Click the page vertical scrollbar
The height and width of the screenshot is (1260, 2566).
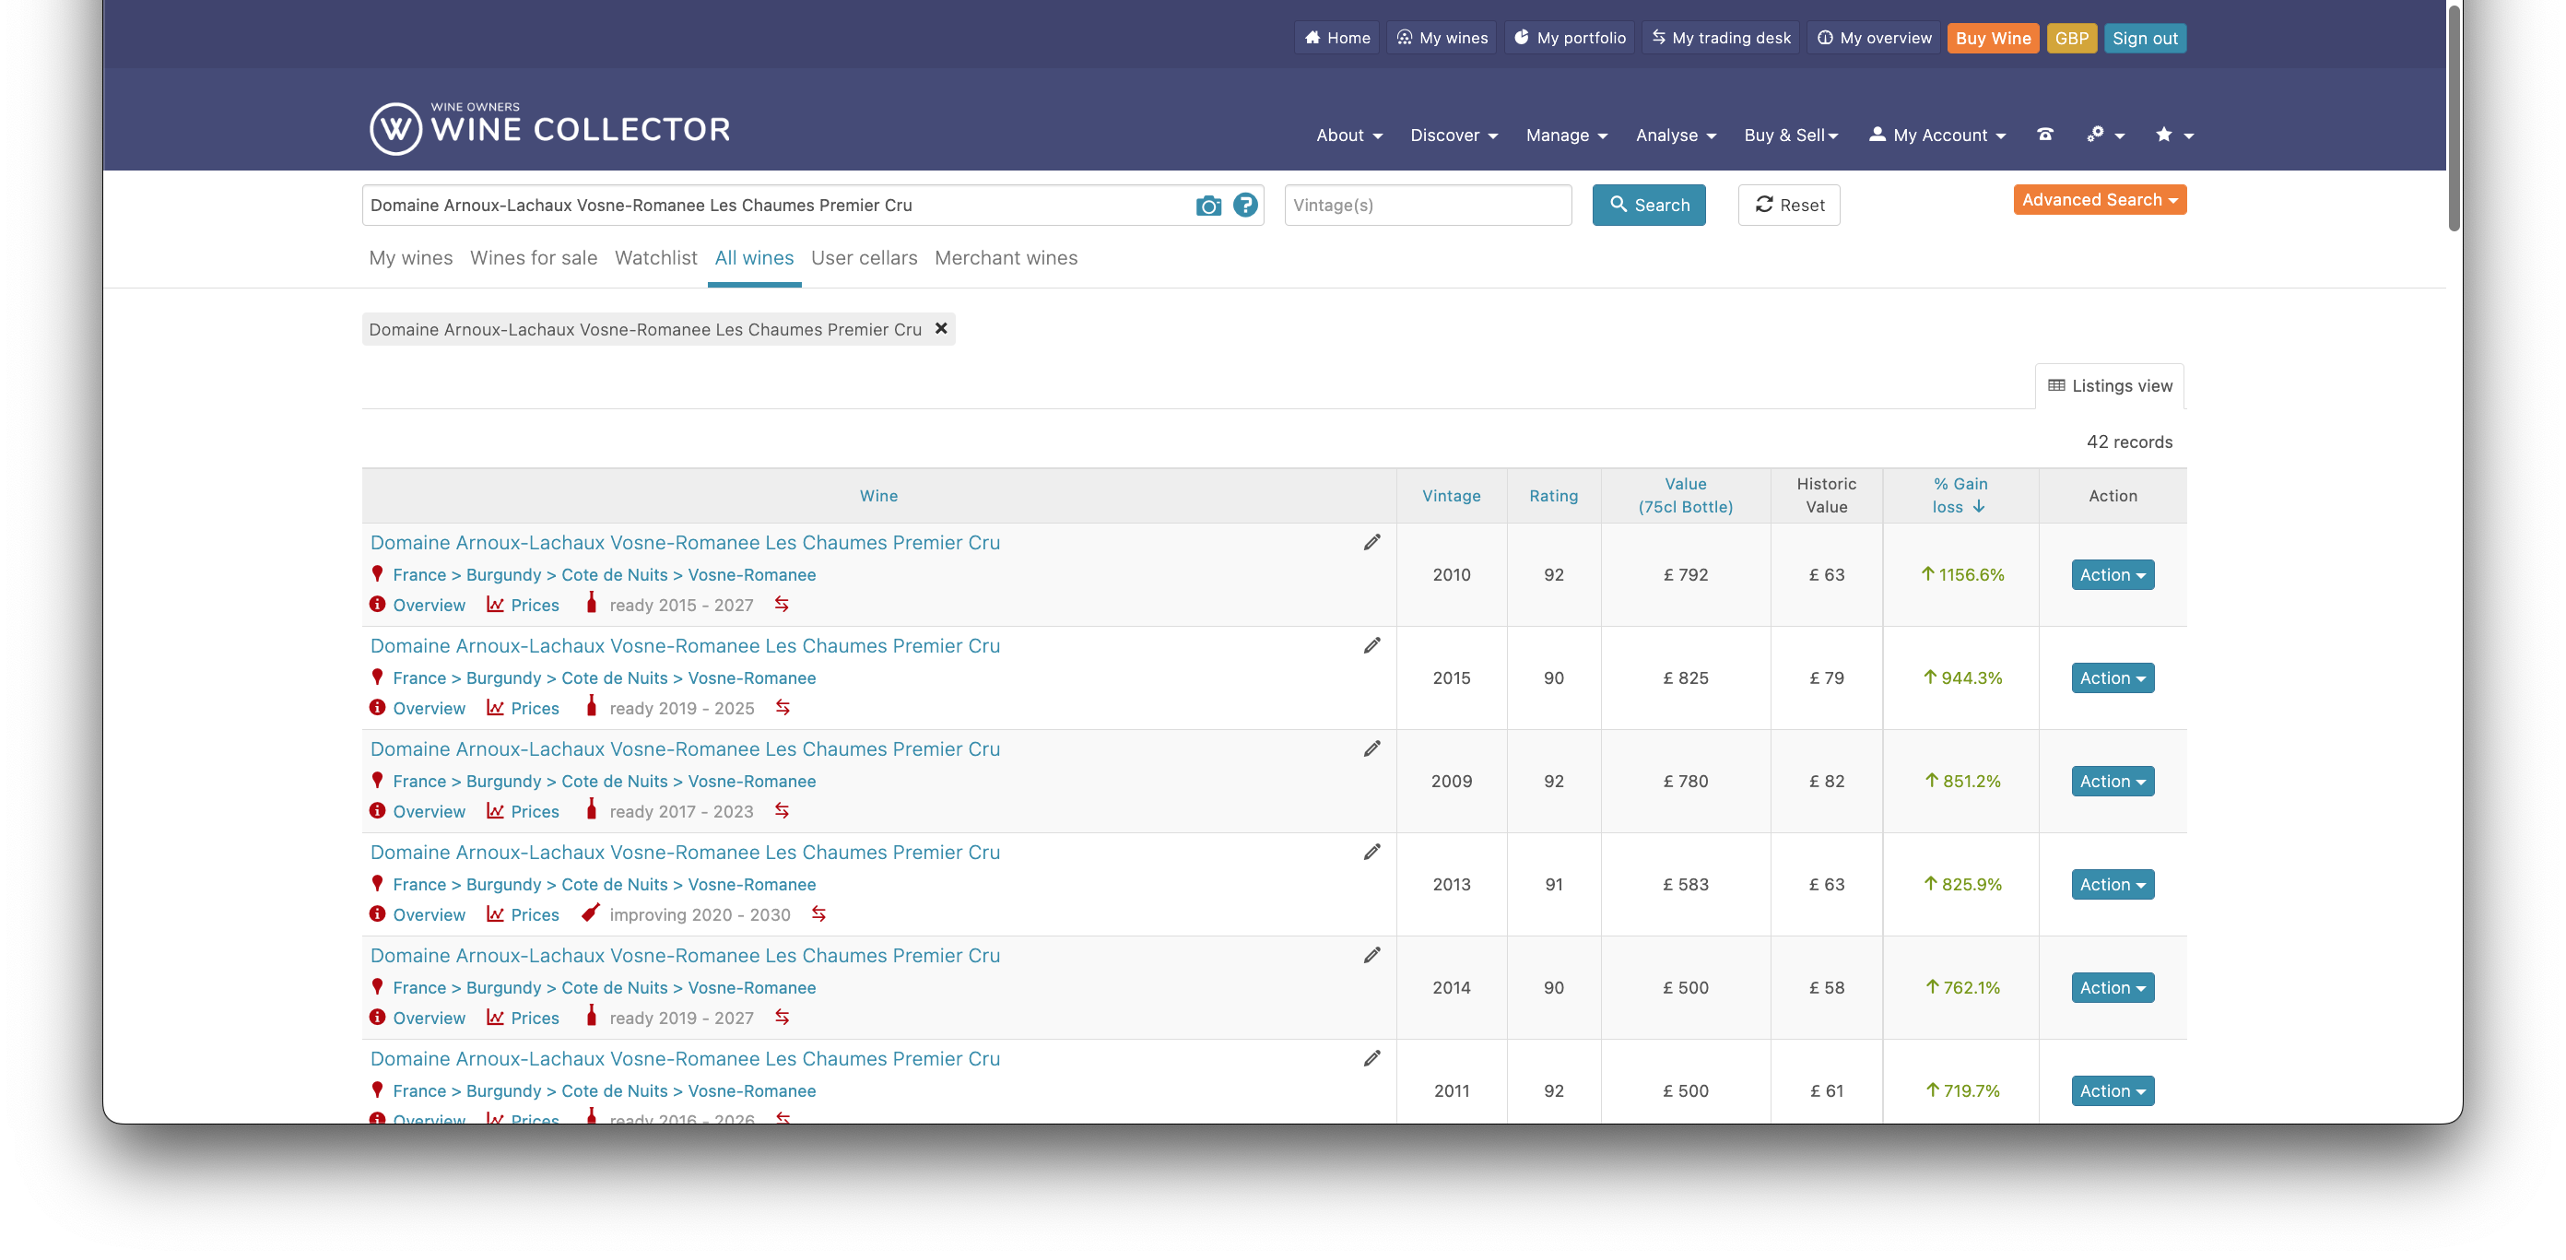2454,120
